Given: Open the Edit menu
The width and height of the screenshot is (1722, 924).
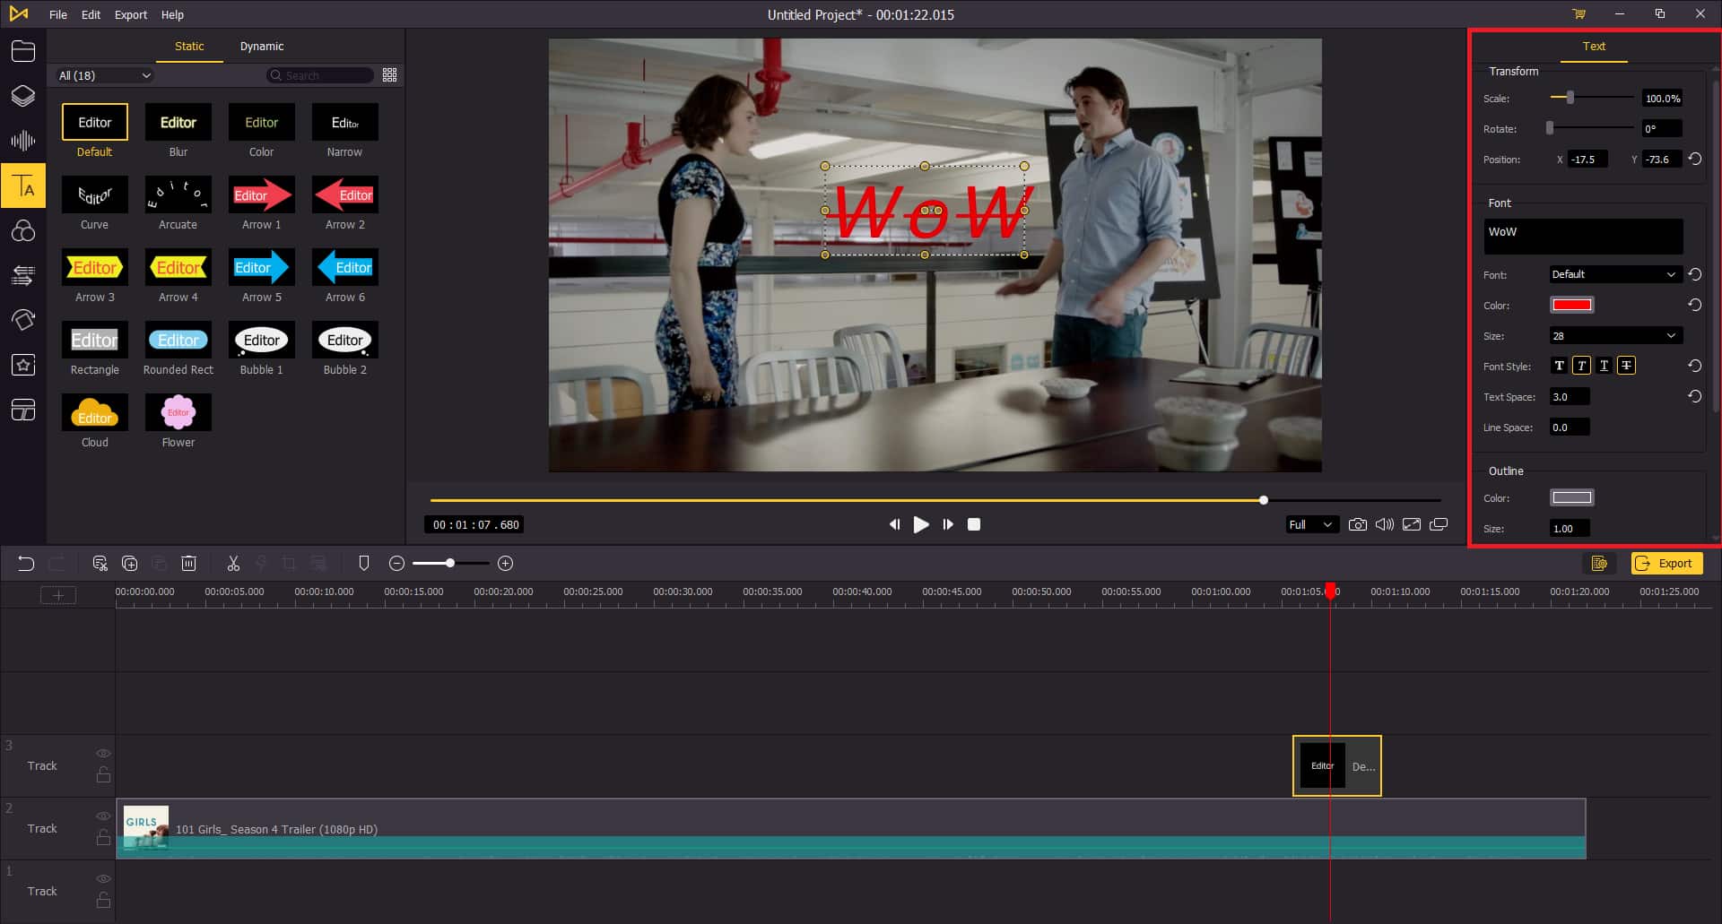Looking at the screenshot, I should pyautogui.click(x=91, y=14).
